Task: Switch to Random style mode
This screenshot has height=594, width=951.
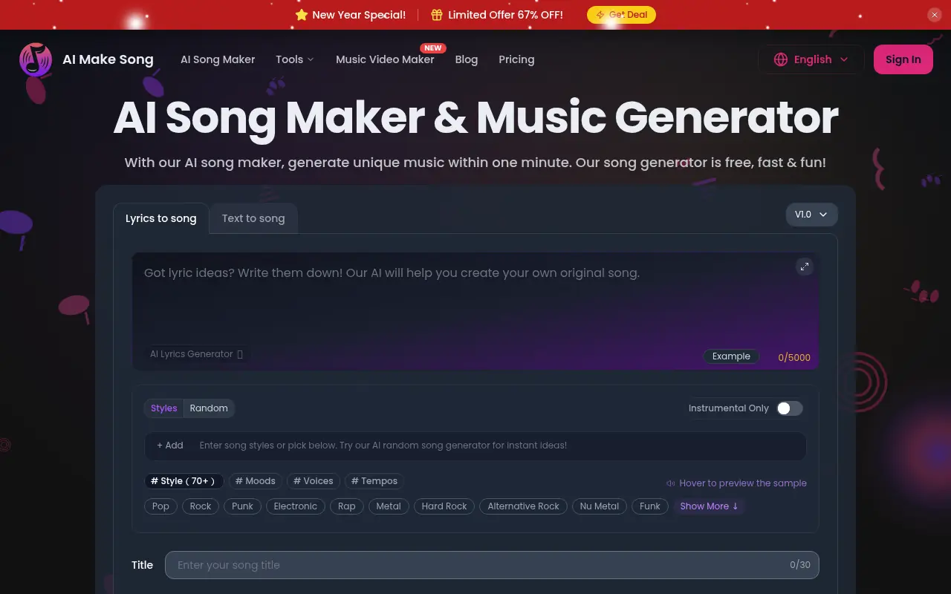Action: pyautogui.click(x=209, y=408)
